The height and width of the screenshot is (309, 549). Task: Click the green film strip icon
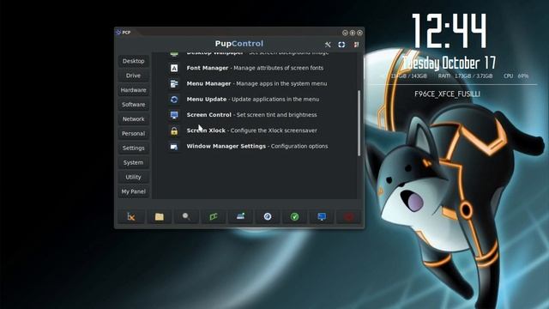click(214, 217)
